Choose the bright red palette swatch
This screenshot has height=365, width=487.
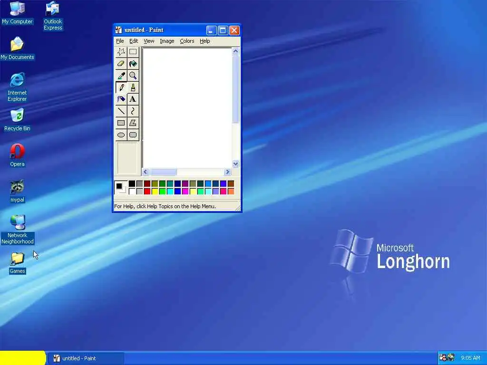147,191
